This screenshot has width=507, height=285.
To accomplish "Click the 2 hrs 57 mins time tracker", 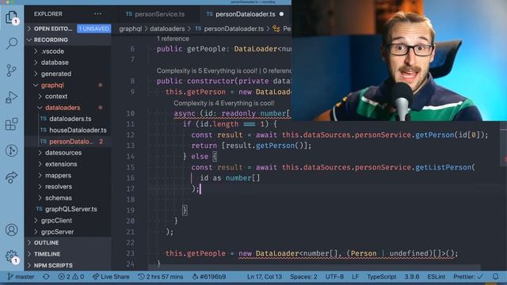I will pos(161,276).
